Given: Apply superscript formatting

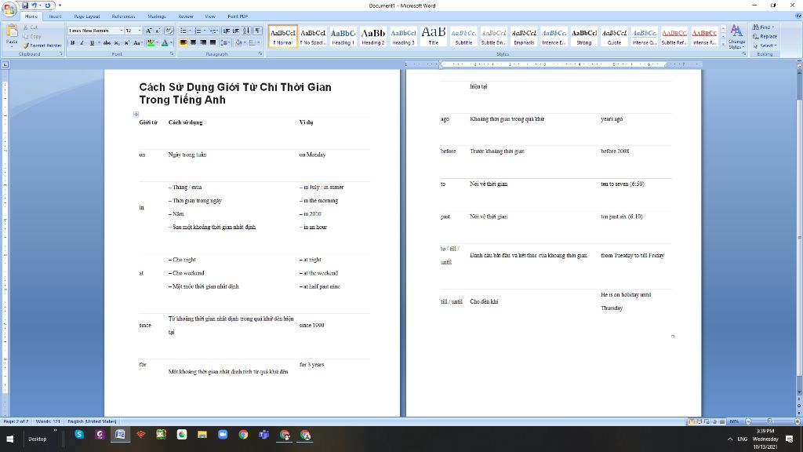Looking at the screenshot, I should [x=126, y=43].
